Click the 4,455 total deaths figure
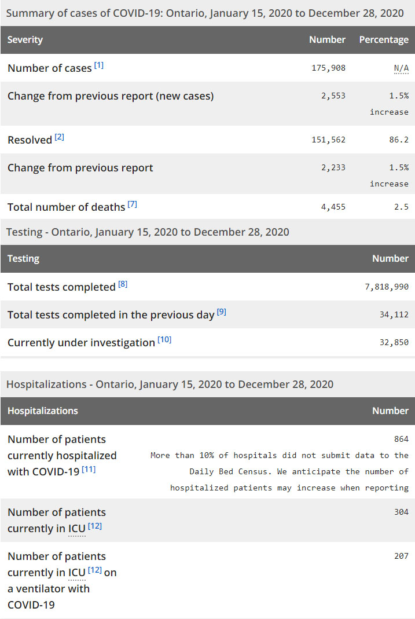Viewport: 415px width, 619px height. pyautogui.click(x=333, y=207)
